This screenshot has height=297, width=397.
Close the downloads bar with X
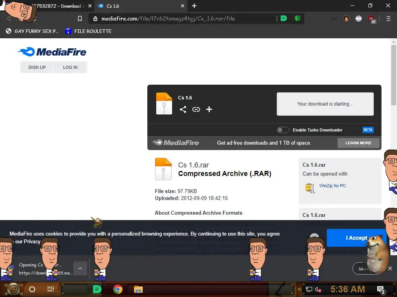click(x=390, y=268)
